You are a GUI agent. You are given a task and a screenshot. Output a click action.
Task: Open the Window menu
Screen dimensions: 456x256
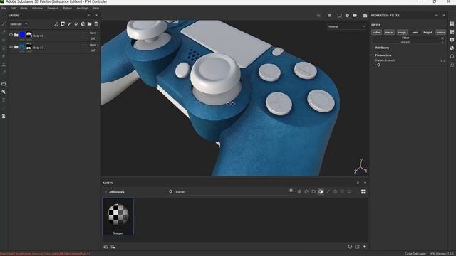tap(37, 8)
